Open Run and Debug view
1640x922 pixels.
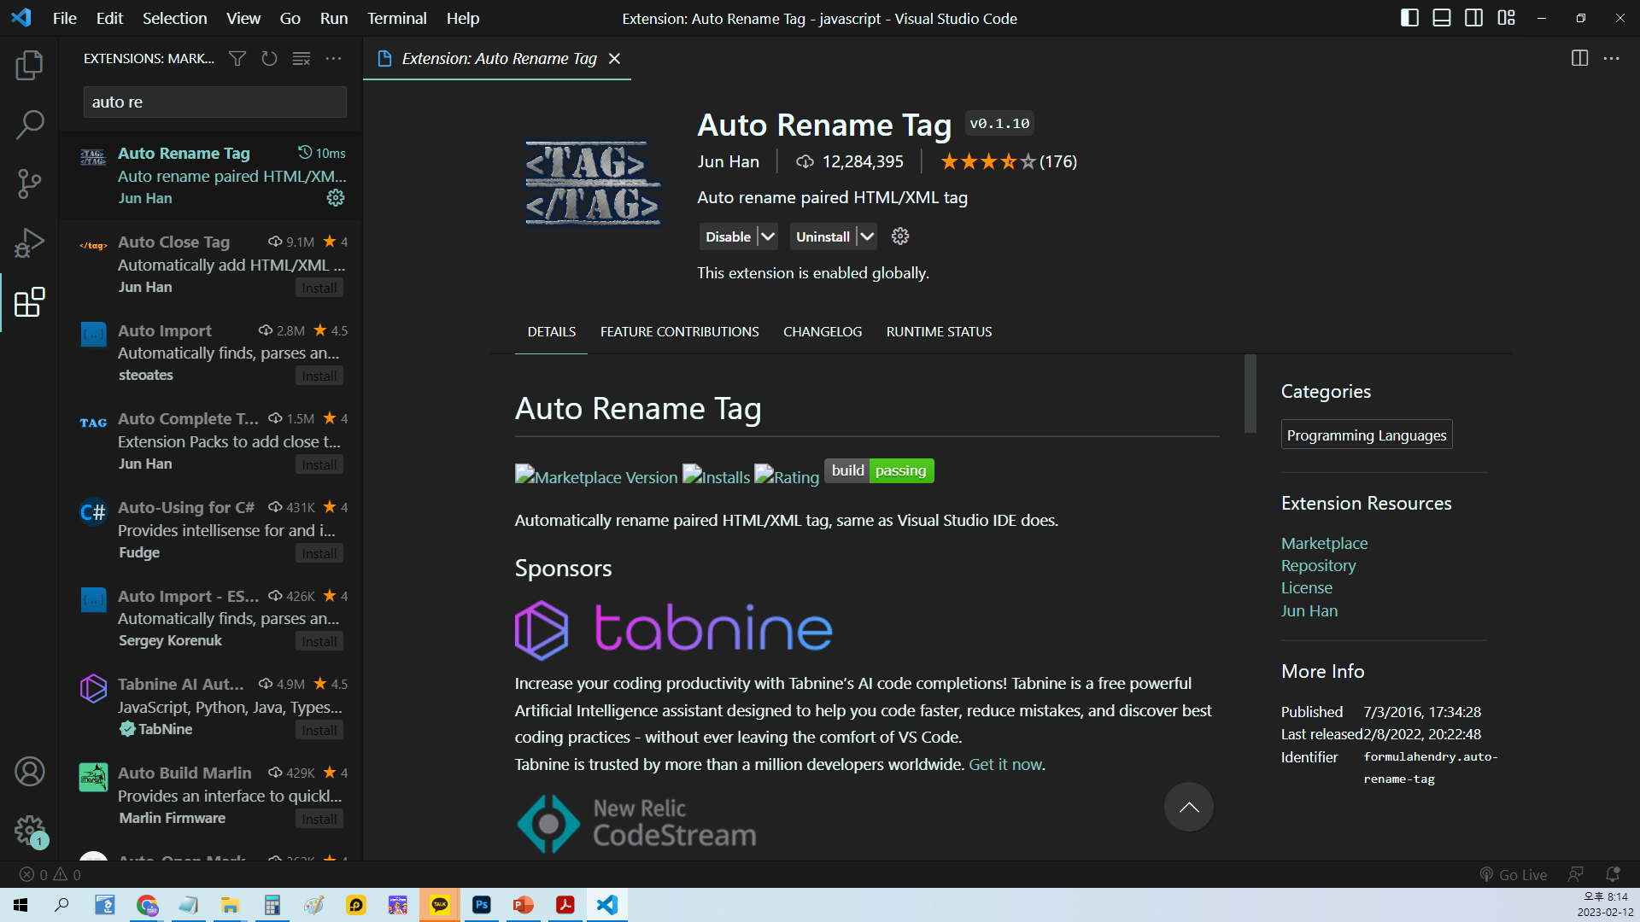tap(29, 242)
